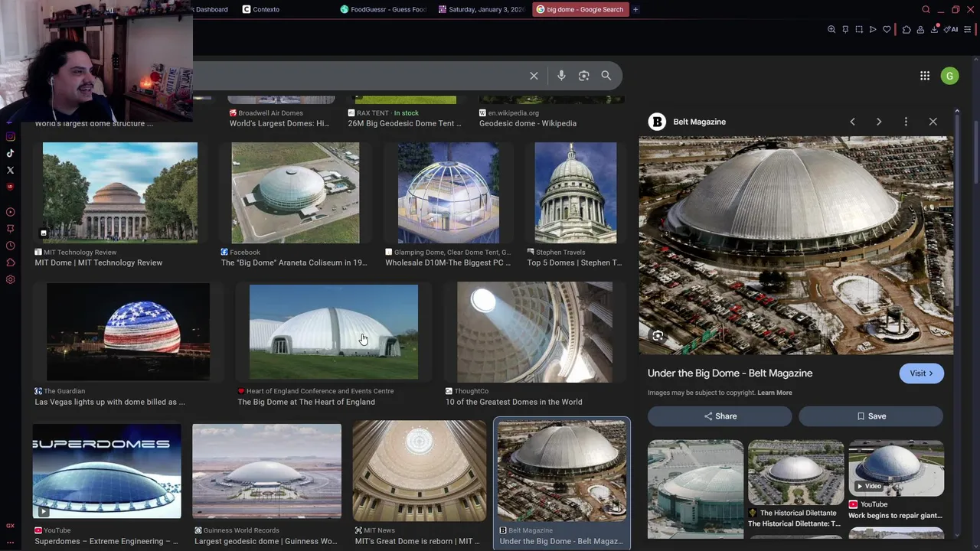Open 26M Big Geodesic Dome Tent result
Viewport: 980px width, 551px height.
coord(404,123)
